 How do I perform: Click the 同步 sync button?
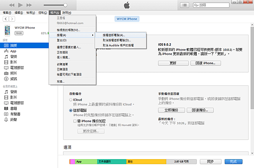tap(210, 162)
